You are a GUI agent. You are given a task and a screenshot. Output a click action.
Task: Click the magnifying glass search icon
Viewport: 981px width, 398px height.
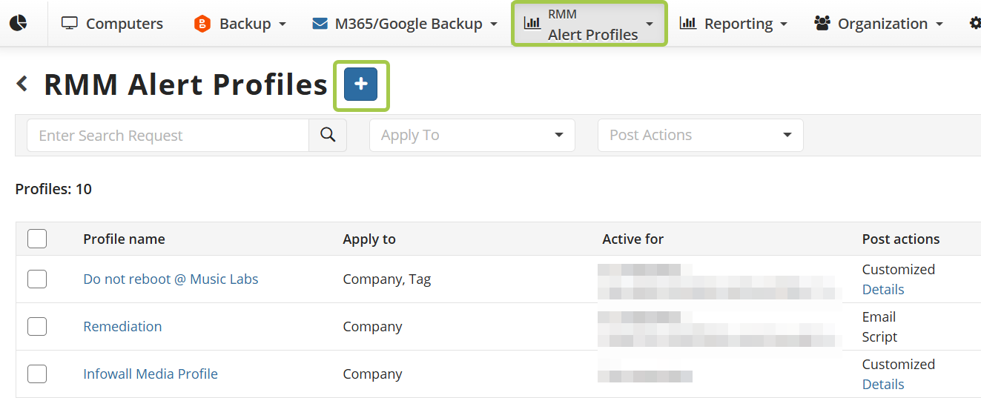tap(328, 135)
